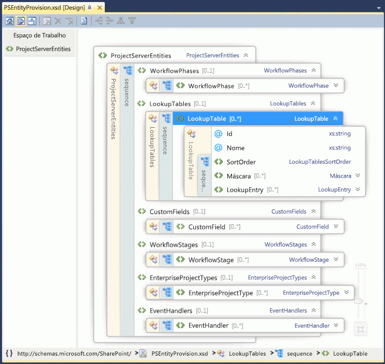This screenshot has height=364, width=385.
Task: Expand the WorkflowPhase element chevron
Action: click(336, 86)
